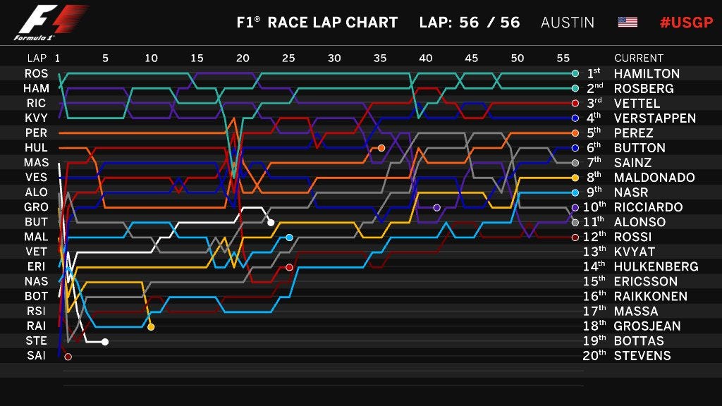Select driver code MAL in grid list
Image resolution: width=722 pixels, height=406 pixels.
(37, 236)
